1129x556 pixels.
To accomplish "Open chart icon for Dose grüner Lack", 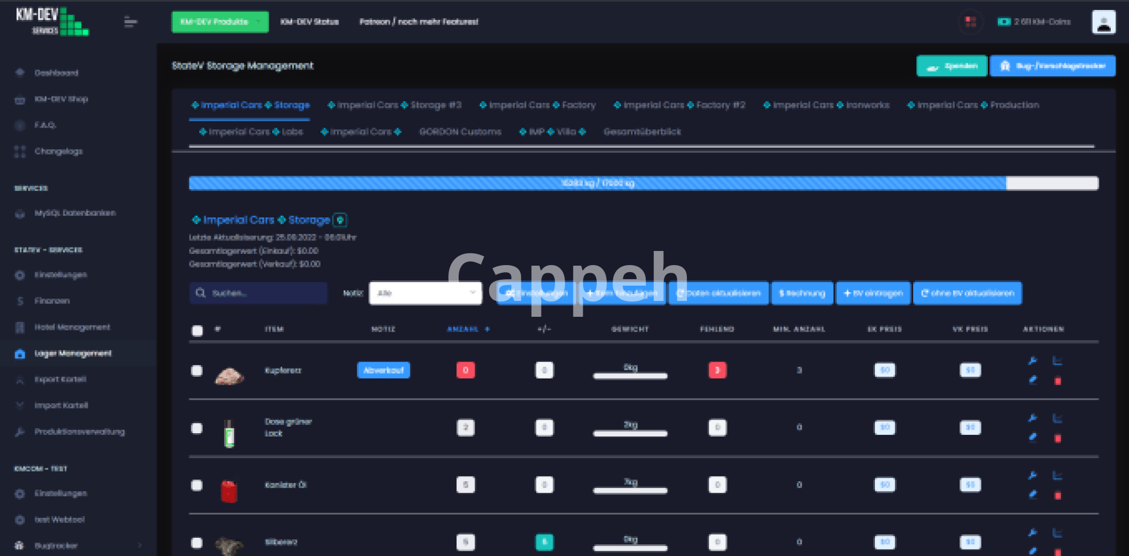I will coord(1057,418).
